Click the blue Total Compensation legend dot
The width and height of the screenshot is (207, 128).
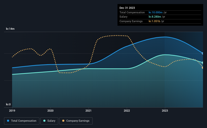pyautogui.click(x=8, y=121)
